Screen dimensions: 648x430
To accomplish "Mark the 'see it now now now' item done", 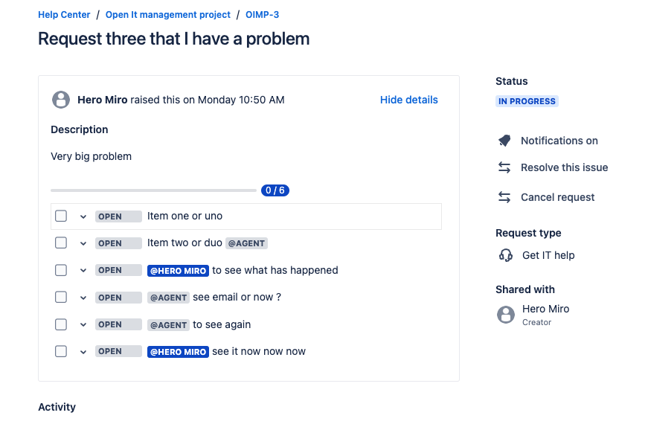I will click(x=61, y=351).
